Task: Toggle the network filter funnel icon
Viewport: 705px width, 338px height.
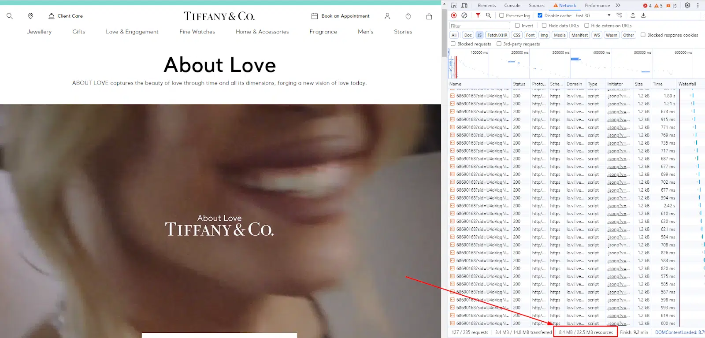Action: point(478,15)
